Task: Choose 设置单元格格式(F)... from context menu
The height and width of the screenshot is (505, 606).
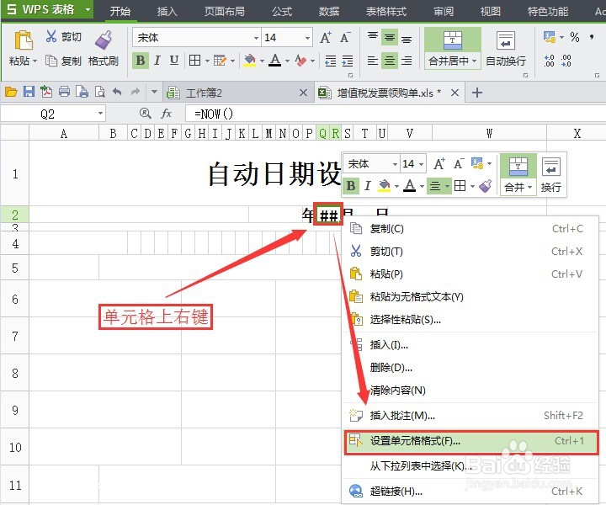Action: pos(470,441)
